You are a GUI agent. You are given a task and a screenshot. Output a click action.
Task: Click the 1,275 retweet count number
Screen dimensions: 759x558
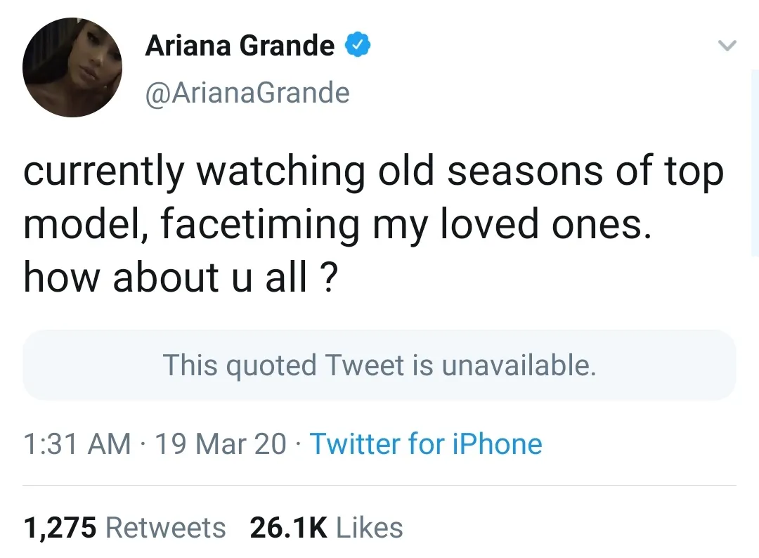click(x=60, y=528)
